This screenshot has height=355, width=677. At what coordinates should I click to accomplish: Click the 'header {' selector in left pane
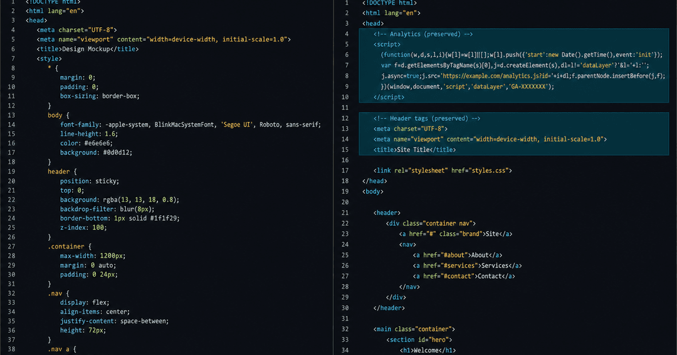(x=62, y=172)
